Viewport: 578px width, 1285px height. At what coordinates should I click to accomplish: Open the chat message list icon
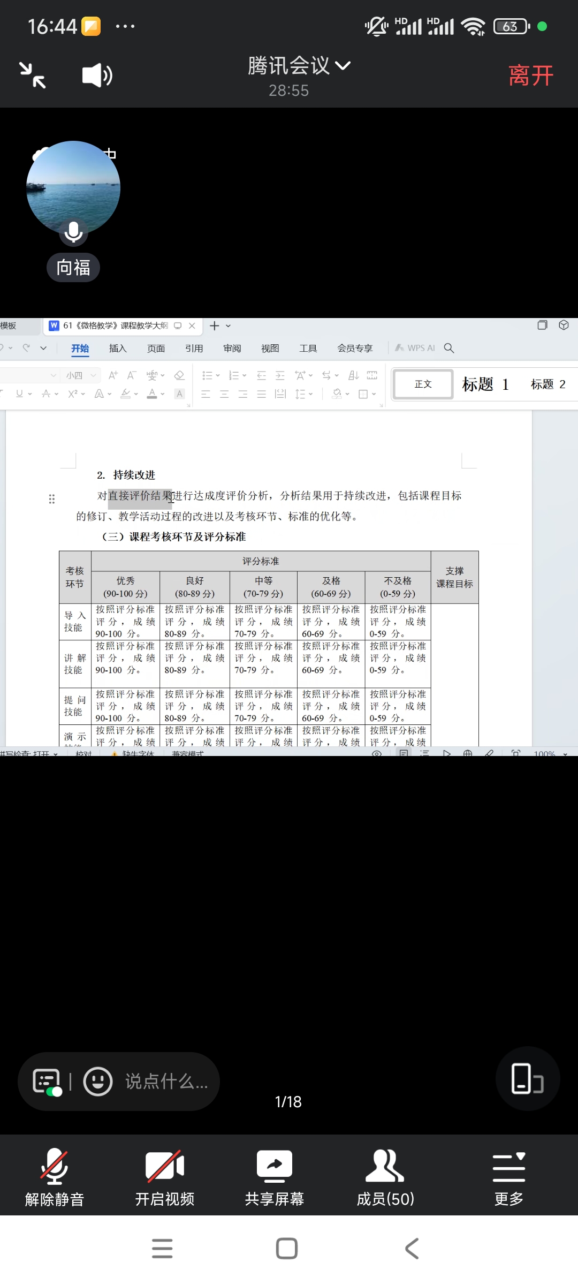coord(47,1082)
